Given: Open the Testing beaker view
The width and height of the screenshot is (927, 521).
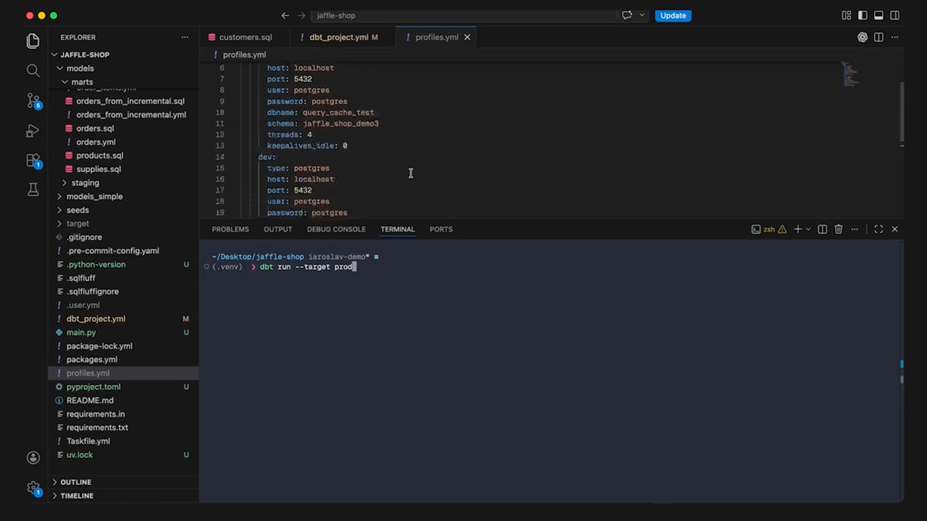Looking at the screenshot, I should click(32, 189).
